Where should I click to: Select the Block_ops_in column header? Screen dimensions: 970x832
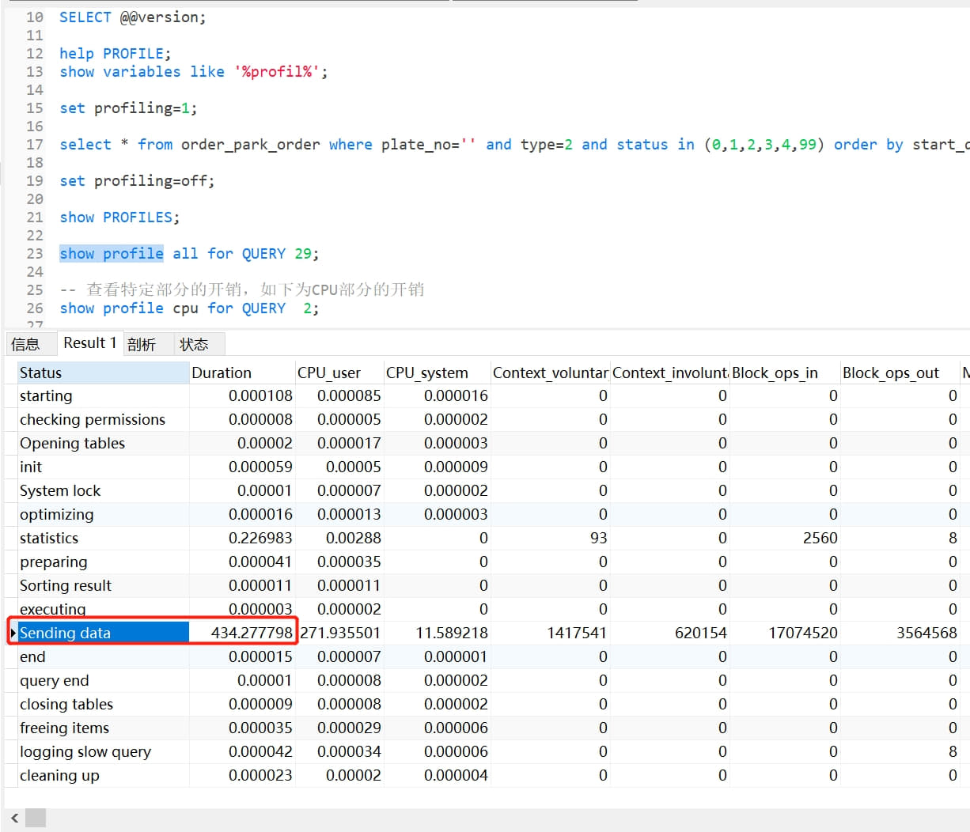784,373
